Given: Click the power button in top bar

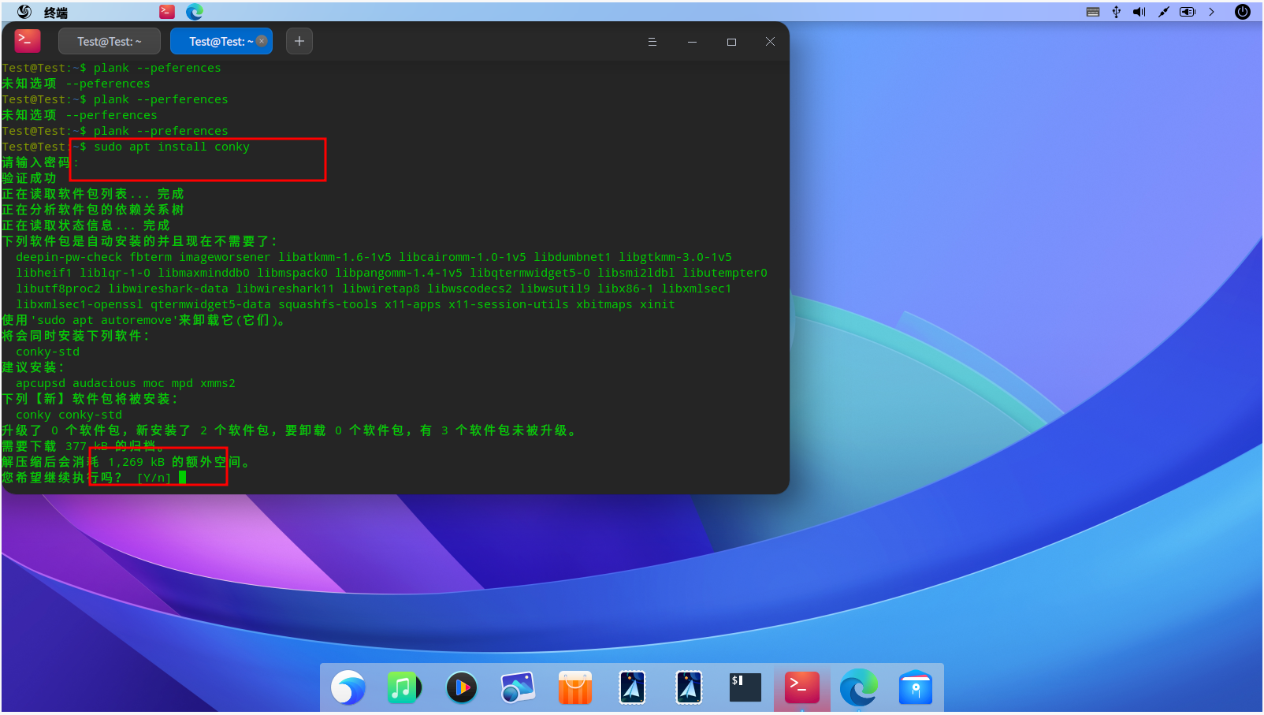Looking at the screenshot, I should [1243, 12].
